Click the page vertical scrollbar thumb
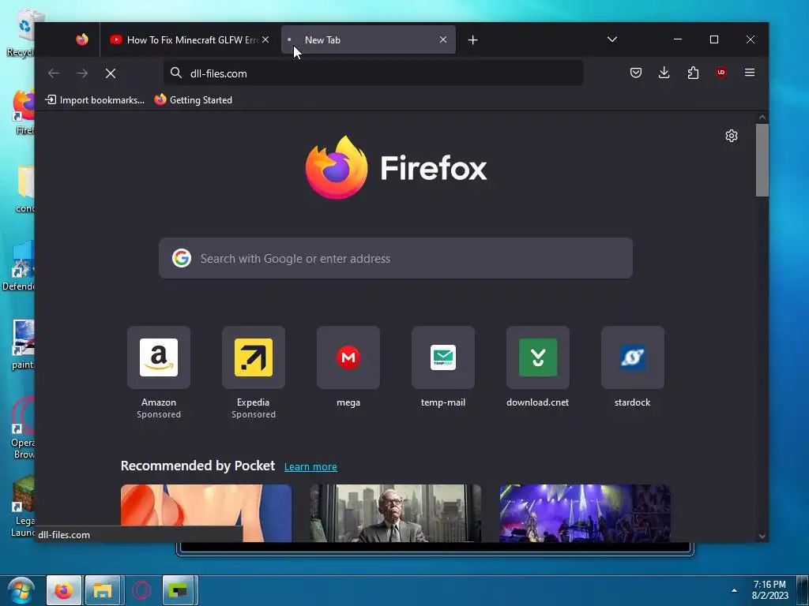This screenshot has height=606, width=809. point(762,159)
